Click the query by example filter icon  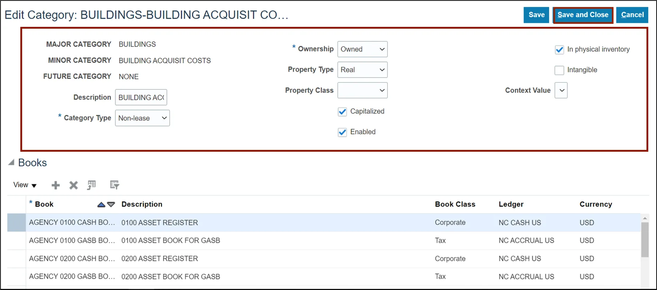(x=114, y=185)
